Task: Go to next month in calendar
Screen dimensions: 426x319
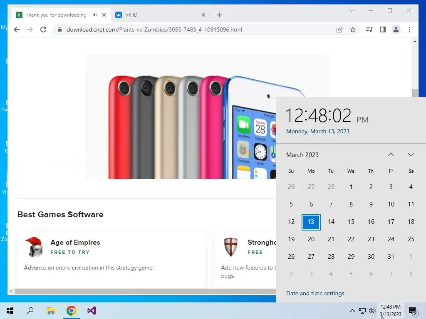Action: (411, 155)
